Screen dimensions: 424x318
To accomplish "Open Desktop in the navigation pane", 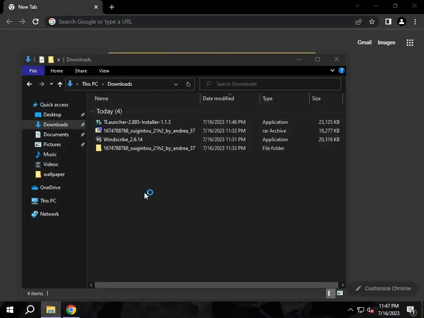I will click(x=52, y=115).
